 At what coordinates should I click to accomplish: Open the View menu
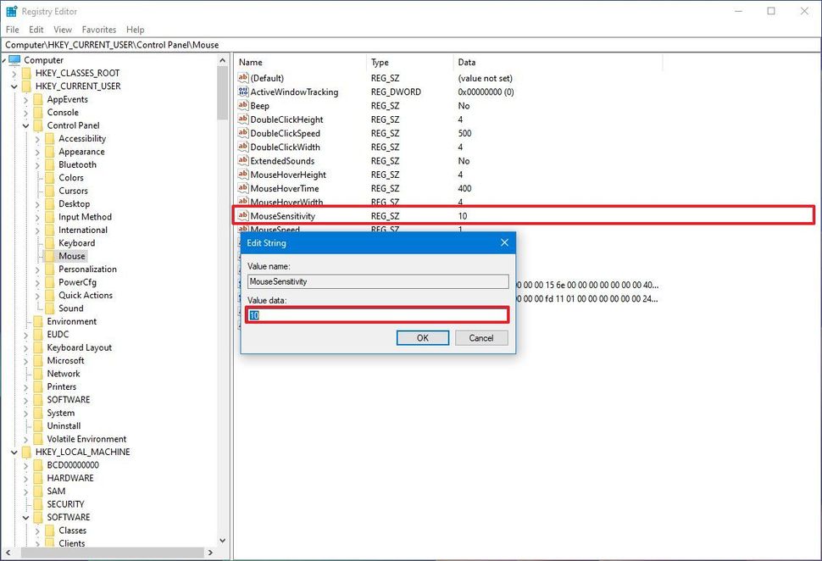pos(63,29)
